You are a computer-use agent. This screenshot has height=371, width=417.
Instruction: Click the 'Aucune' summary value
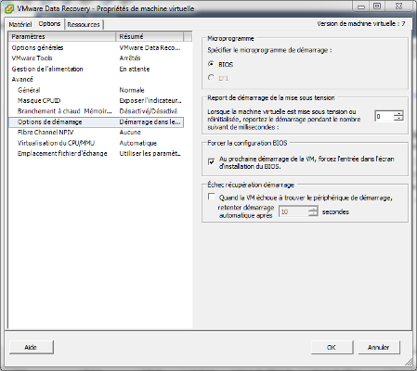[130, 133]
